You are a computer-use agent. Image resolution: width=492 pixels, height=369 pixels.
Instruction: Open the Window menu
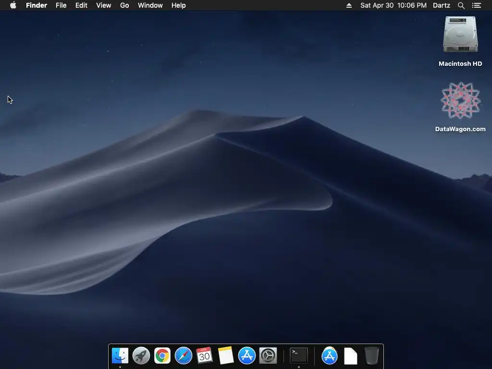point(150,5)
